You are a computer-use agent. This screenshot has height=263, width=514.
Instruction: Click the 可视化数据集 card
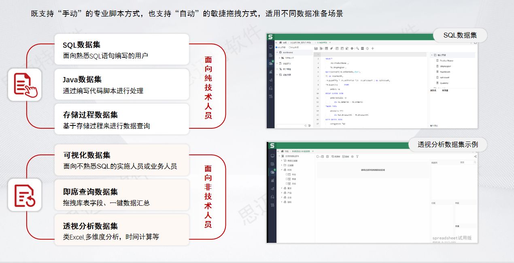tap(122, 160)
